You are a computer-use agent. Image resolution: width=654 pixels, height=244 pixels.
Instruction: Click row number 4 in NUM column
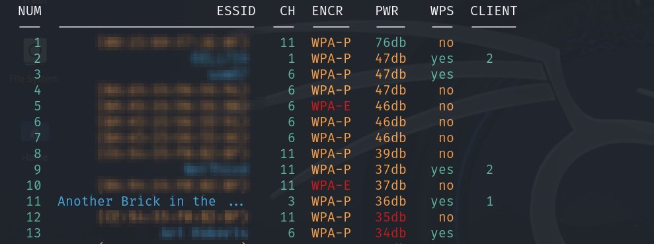coord(38,91)
